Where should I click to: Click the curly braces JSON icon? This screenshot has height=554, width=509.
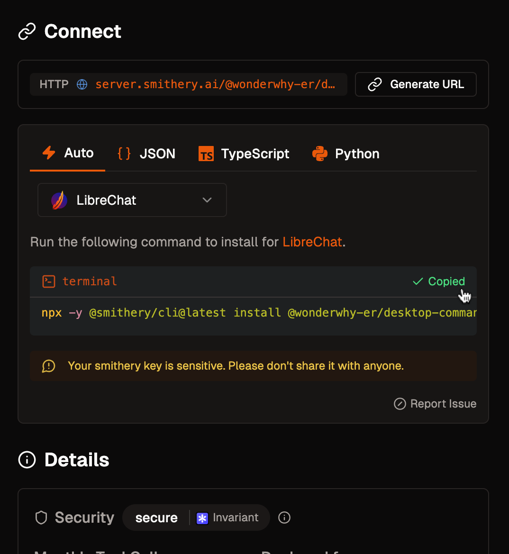coord(124,154)
